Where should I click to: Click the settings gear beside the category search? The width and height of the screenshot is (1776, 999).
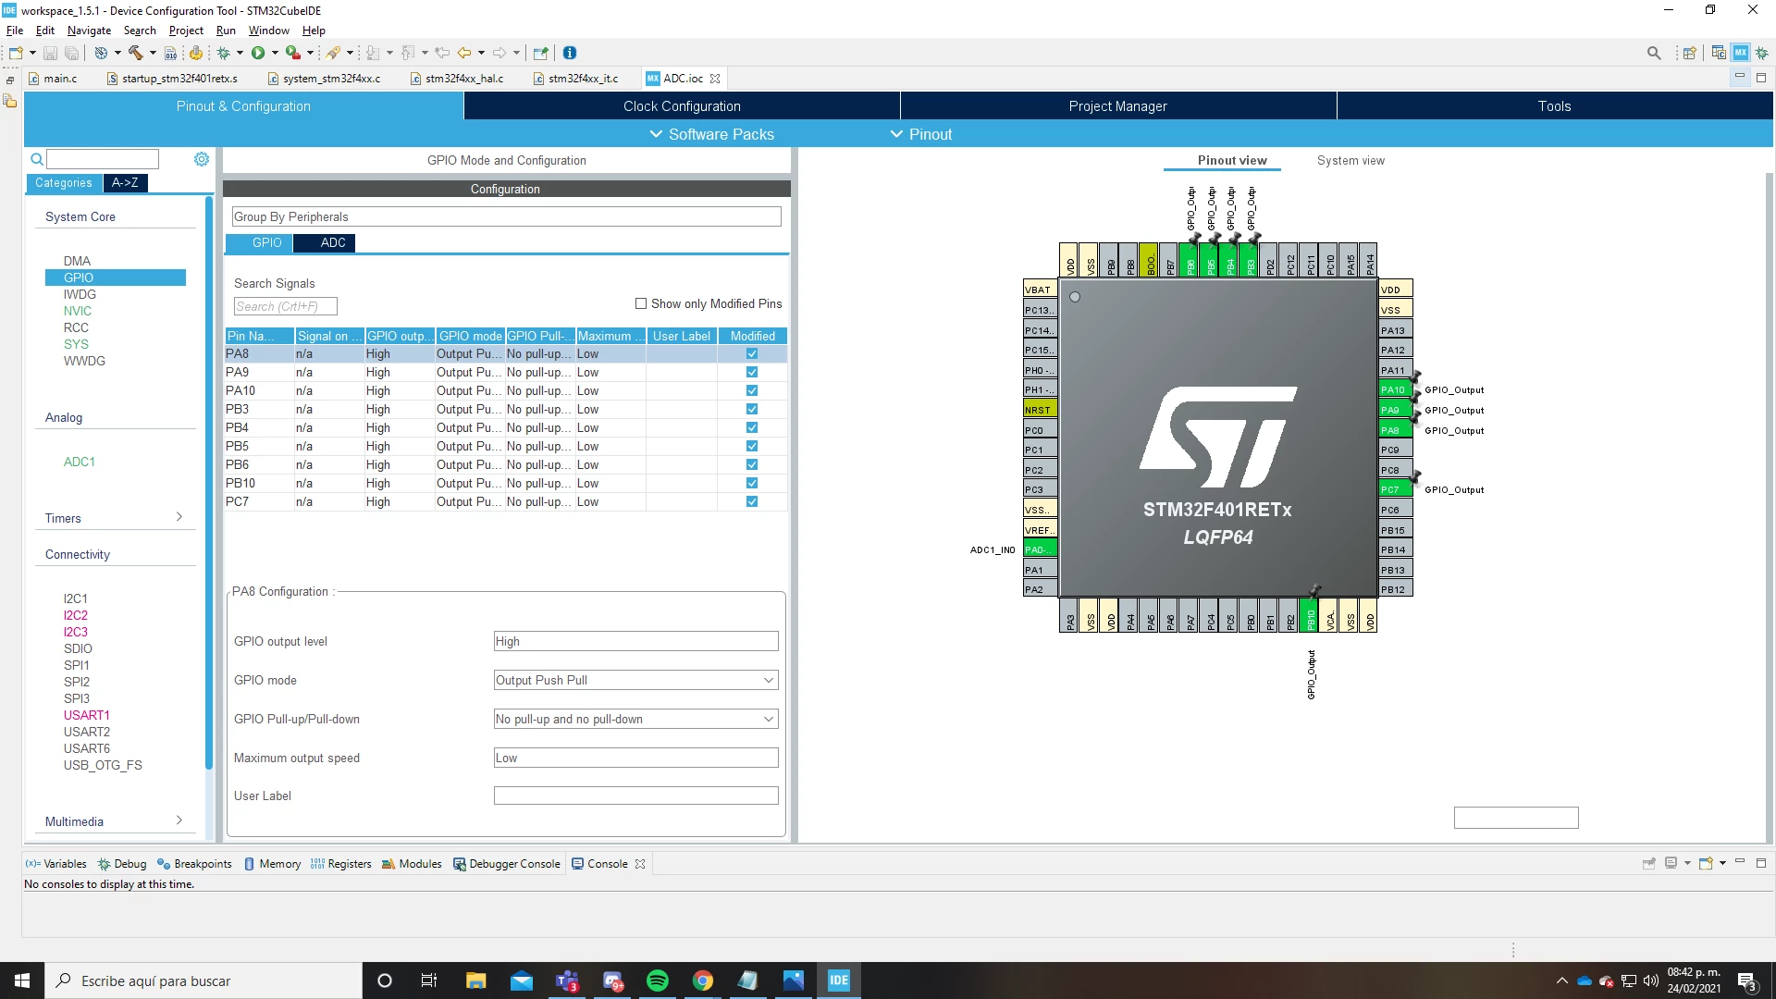(x=202, y=159)
